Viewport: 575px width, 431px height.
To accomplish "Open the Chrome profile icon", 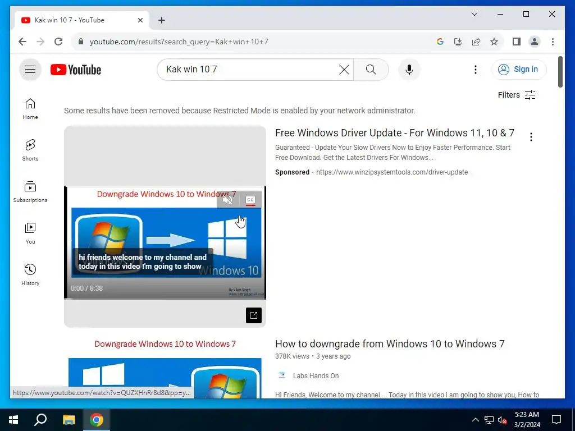I will click(535, 42).
